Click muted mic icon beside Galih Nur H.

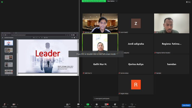point(83,73)
